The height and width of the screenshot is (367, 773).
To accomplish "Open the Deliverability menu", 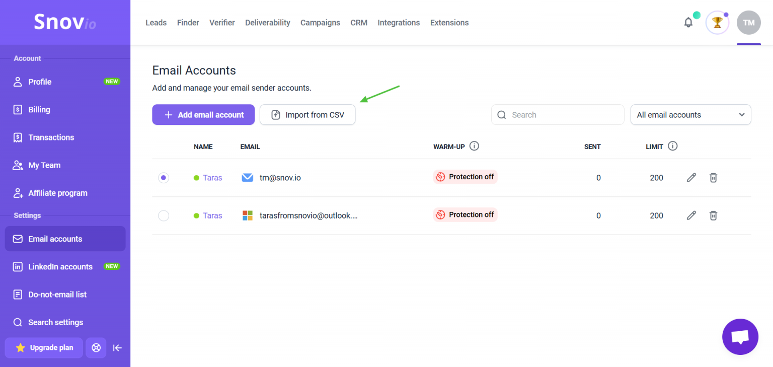I will tap(268, 23).
